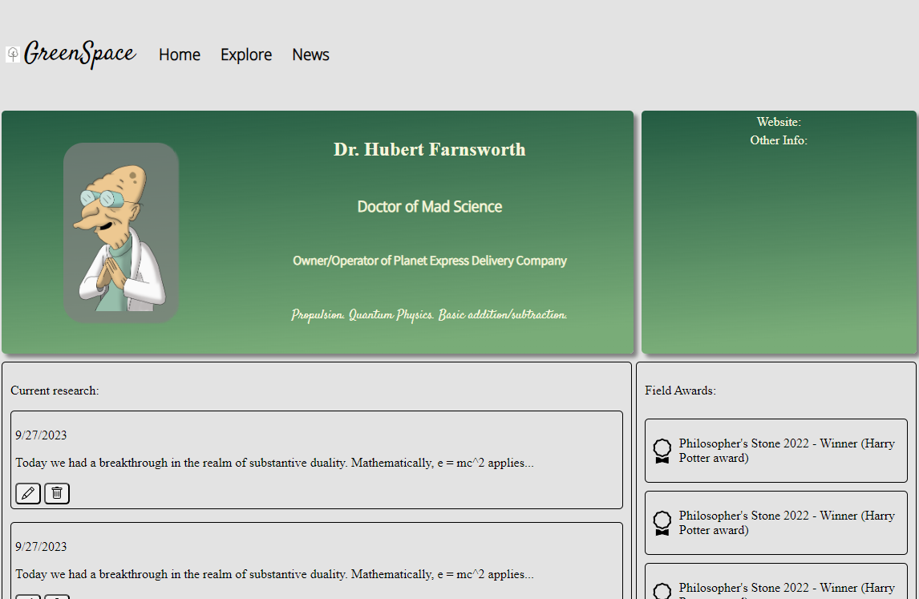Screen dimensions: 919x599
Task: Click Dr. Farnsworth's profile picture
Action: click(121, 233)
